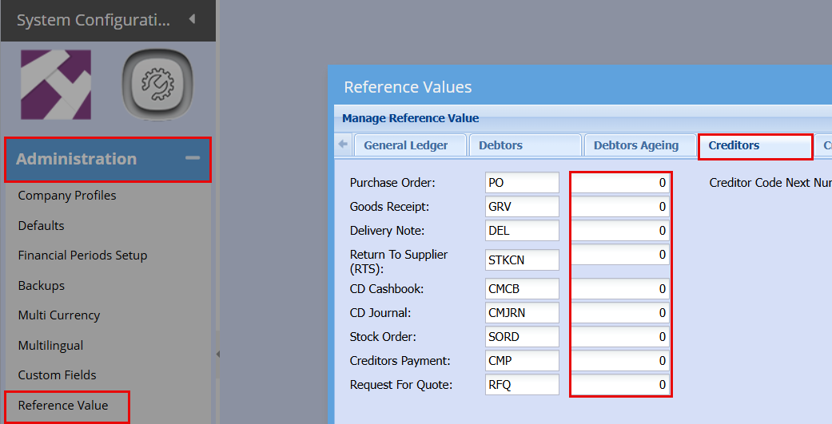Open the gear wrench system configuration icon
832x424 pixels.
pyautogui.click(x=157, y=85)
